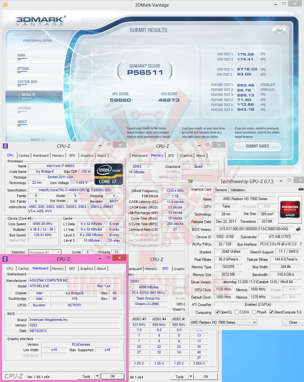This screenshot has height=382, width=304.
Task: Click the CPU-Z purple Z icon of top-left window
Action: 5,146
